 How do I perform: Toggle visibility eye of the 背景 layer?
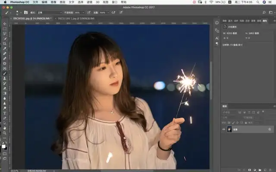tap(223, 129)
